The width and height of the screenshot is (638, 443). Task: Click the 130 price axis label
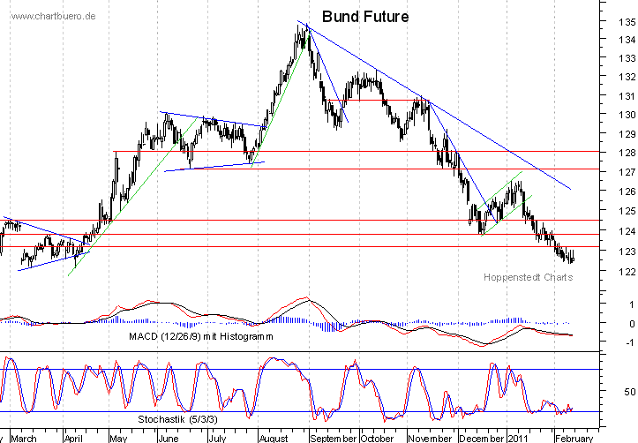(627, 115)
